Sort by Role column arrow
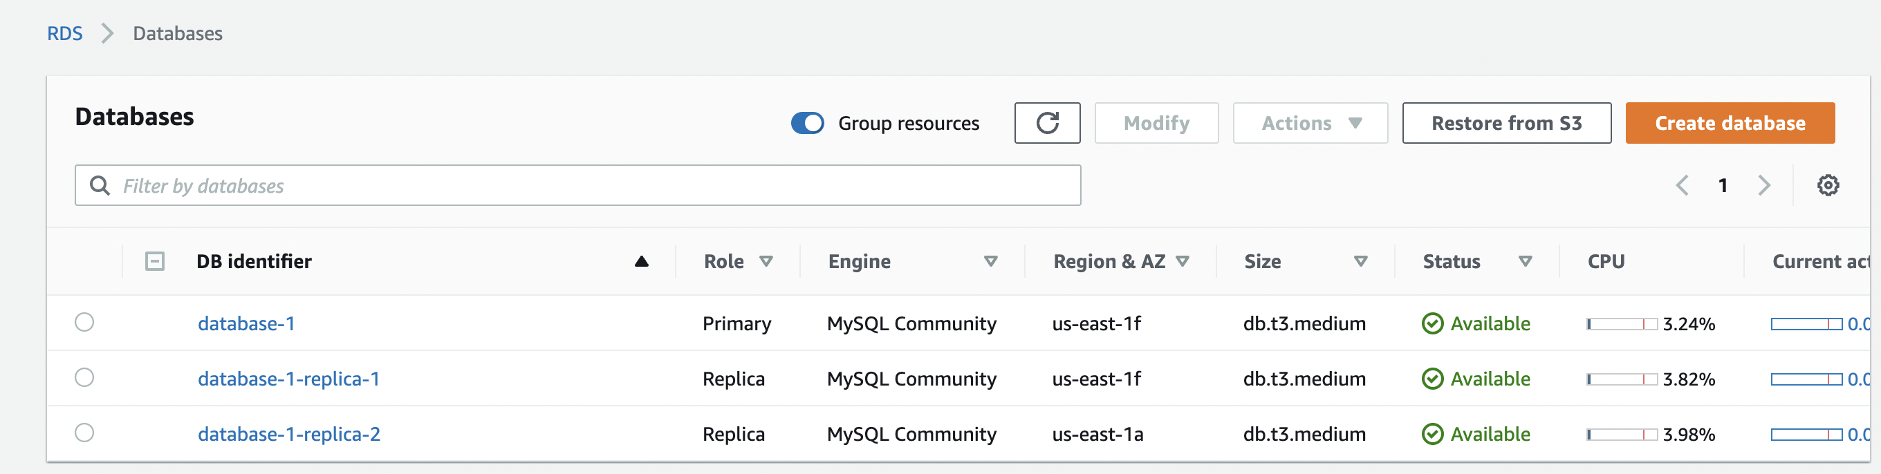1881x474 pixels. click(766, 262)
